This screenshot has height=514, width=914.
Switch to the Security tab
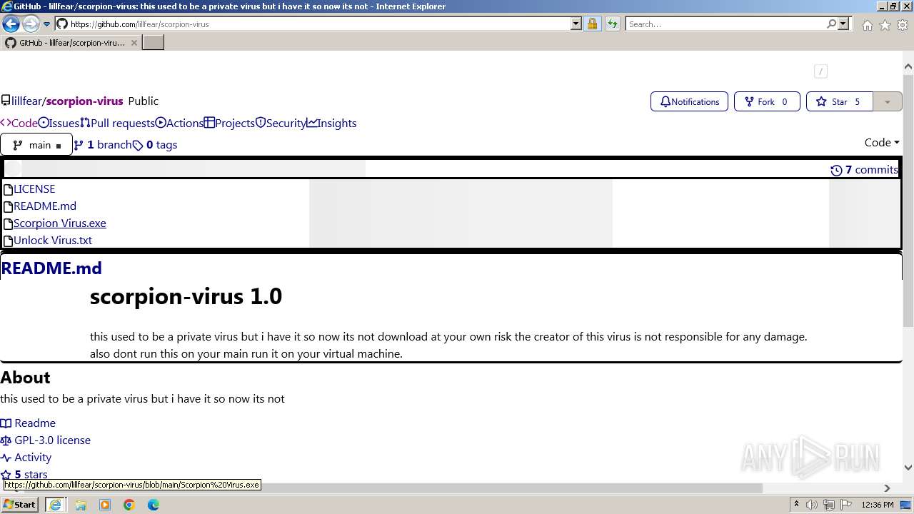coord(281,123)
